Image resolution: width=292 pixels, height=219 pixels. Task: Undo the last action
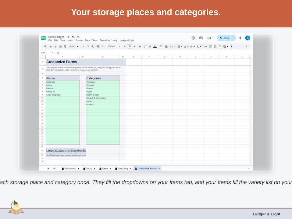click(x=50, y=47)
